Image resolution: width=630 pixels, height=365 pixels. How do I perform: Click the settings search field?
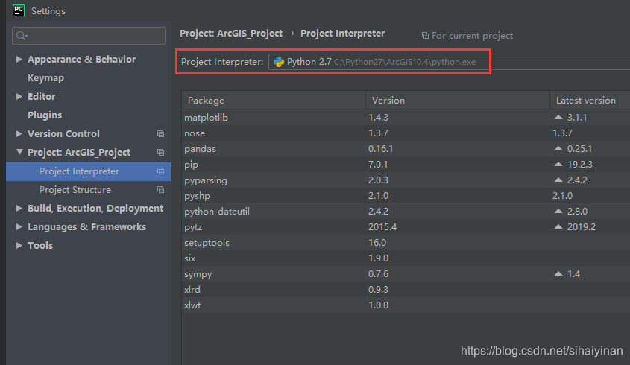tap(89, 36)
